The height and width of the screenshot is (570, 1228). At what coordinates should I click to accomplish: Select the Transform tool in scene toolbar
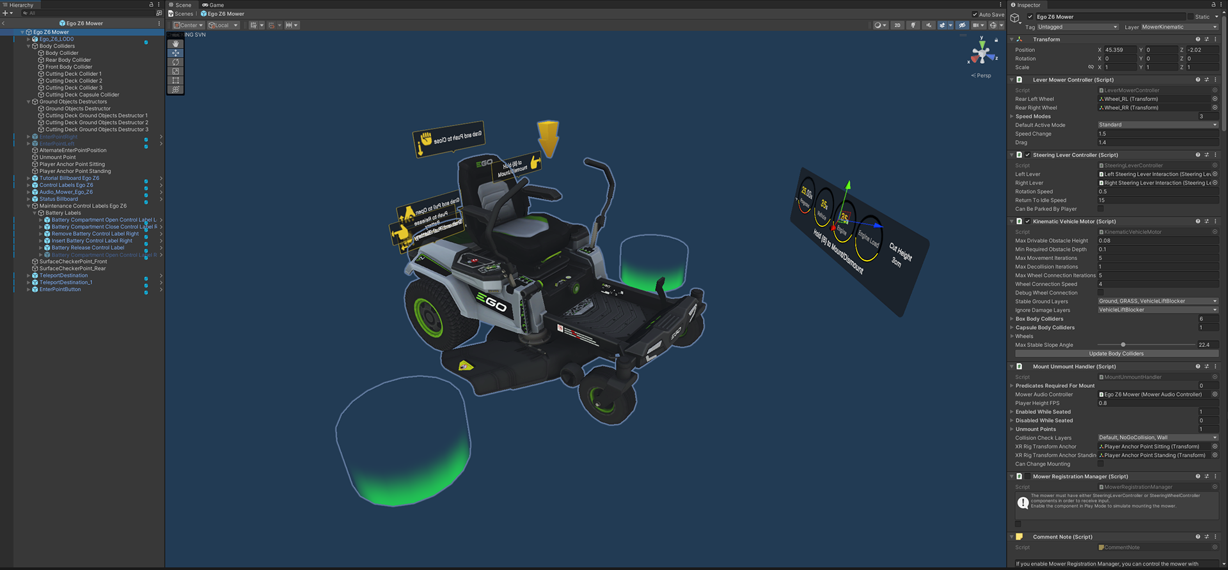[175, 90]
